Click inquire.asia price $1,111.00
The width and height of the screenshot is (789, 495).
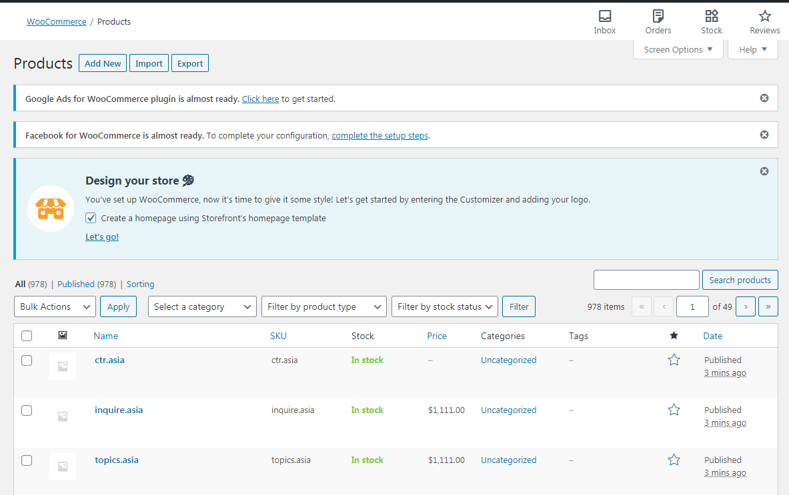pyautogui.click(x=446, y=410)
